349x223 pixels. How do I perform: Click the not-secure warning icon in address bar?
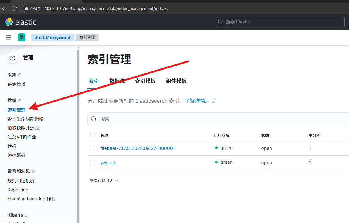[27, 8]
